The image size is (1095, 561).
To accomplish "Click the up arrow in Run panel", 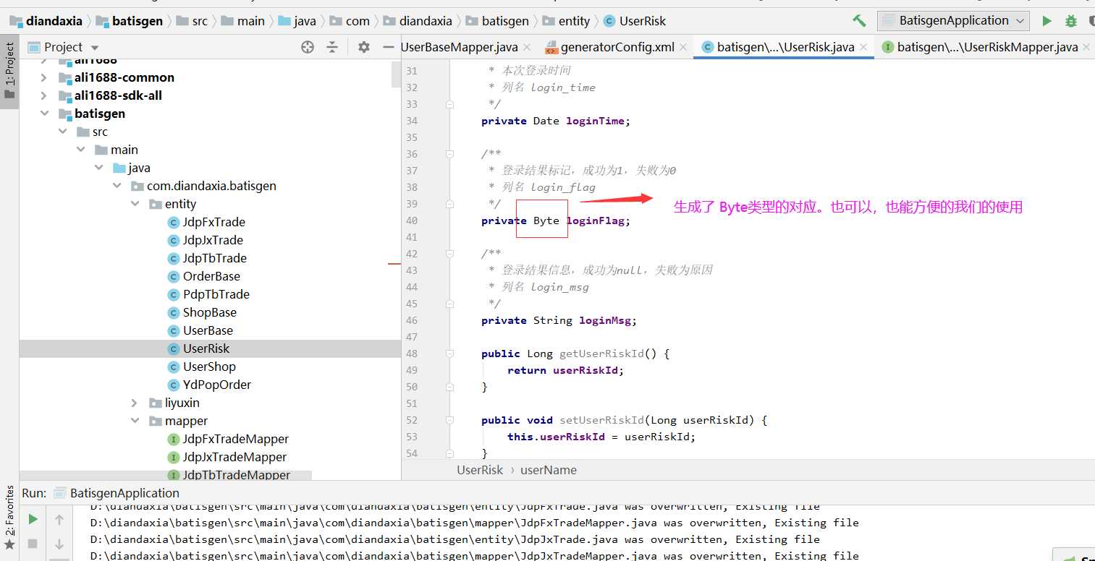I will (59, 520).
